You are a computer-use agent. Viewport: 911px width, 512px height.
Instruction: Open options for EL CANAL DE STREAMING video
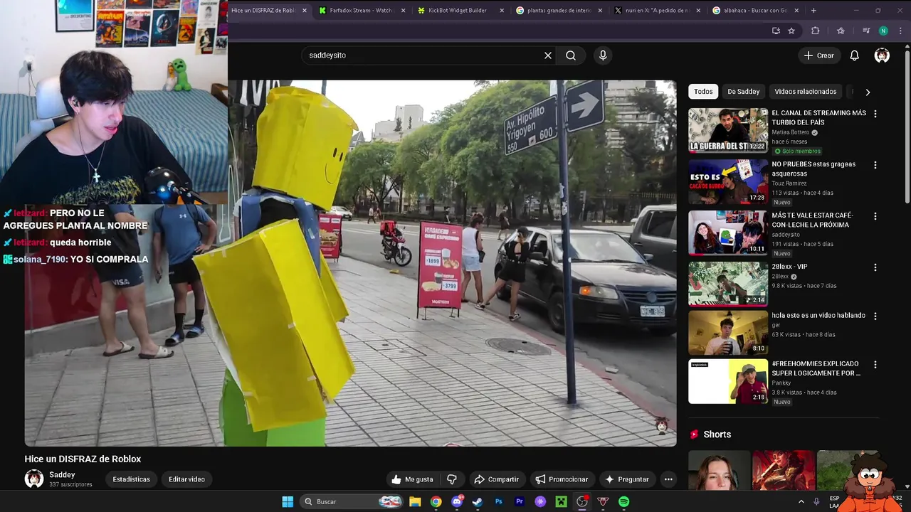coord(875,114)
